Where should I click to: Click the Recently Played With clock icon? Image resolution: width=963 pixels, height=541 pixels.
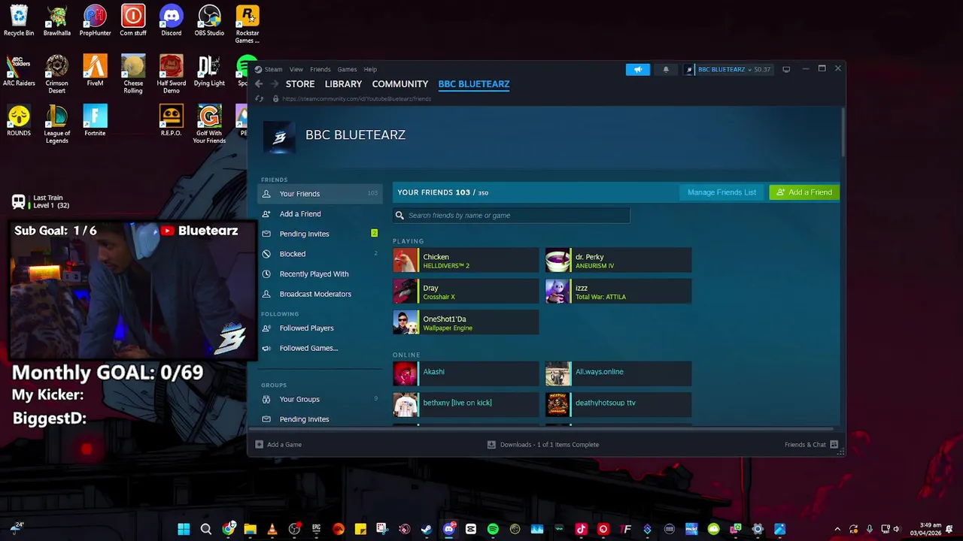point(266,274)
